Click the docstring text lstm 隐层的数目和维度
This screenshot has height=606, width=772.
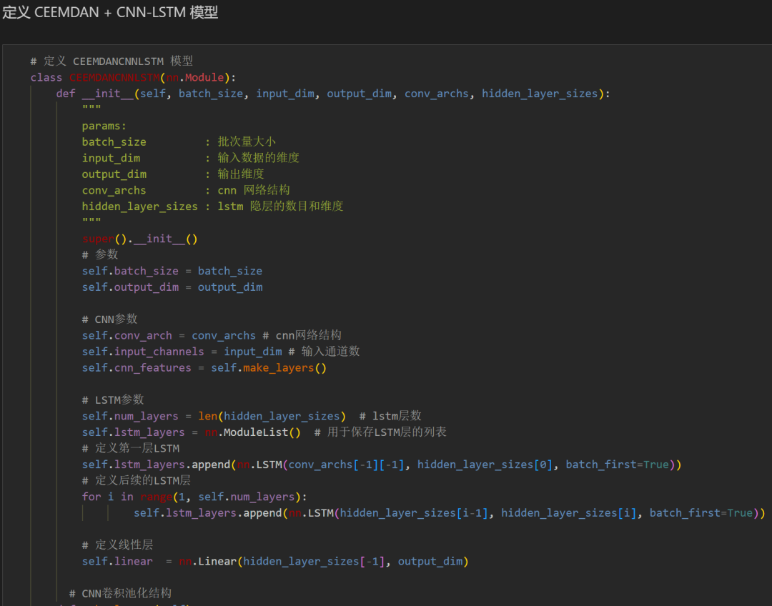pos(280,206)
